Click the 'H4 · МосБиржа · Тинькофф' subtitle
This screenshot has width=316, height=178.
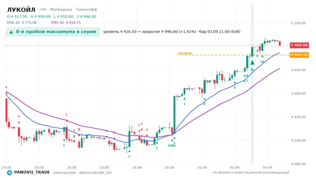[68, 9]
